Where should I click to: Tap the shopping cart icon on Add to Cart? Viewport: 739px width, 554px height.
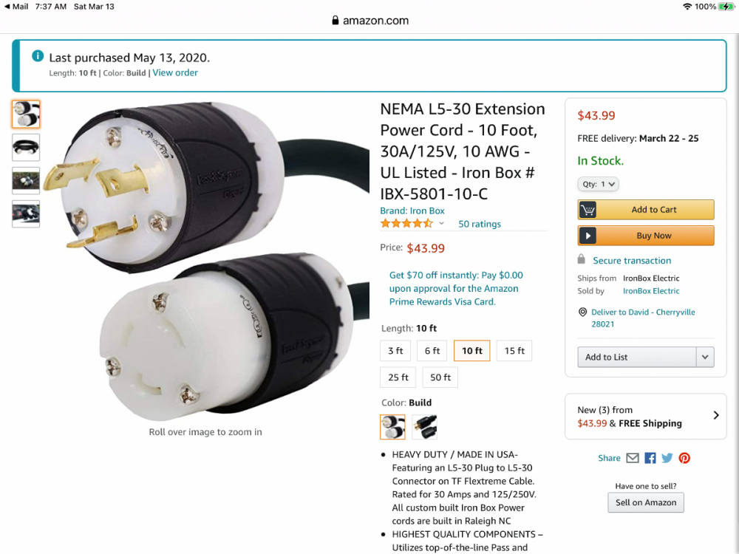point(588,210)
